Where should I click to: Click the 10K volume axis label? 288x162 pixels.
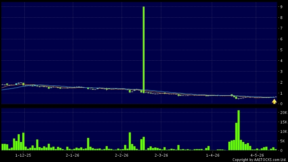click(x=284, y=131)
